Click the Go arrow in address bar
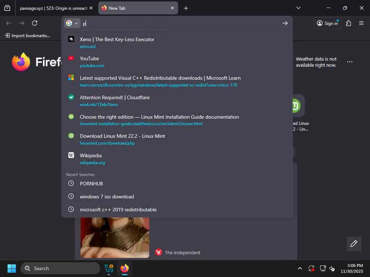 (x=285, y=23)
